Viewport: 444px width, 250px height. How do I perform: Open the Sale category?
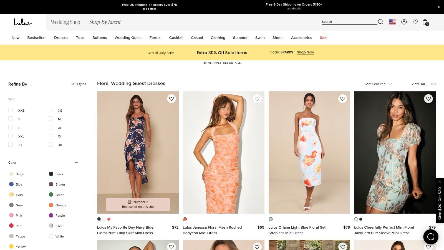pyautogui.click(x=324, y=37)
